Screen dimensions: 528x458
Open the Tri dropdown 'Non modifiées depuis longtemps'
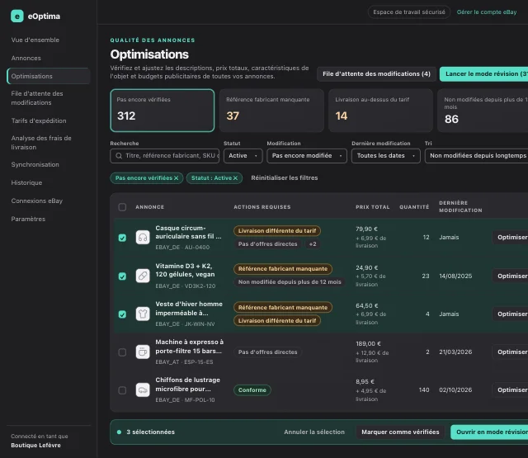pyautogui.click(x=478, y=156)
